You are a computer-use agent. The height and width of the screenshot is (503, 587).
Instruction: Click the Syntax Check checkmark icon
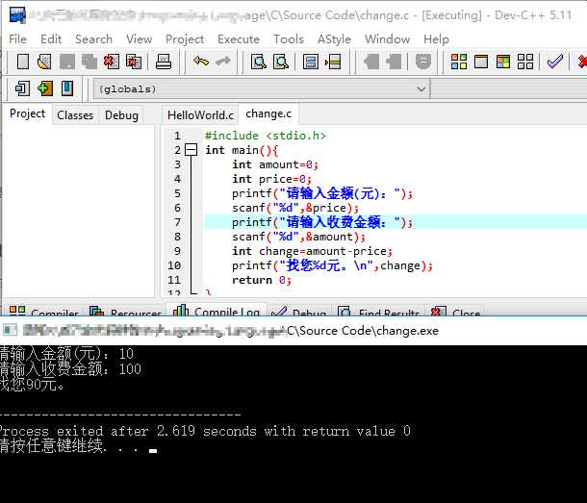(x=555, y=62)
